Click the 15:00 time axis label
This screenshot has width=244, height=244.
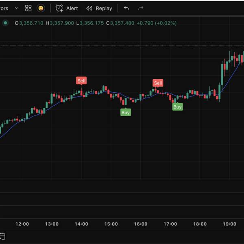pos(111,224)
